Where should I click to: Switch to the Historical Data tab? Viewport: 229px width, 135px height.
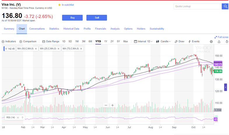(71, 29)
